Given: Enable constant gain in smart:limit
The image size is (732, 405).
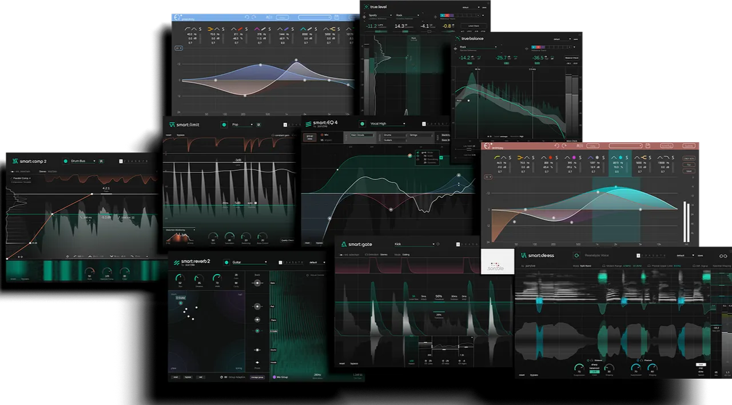Looking at the screenshot, I should [x=281, y=135].
